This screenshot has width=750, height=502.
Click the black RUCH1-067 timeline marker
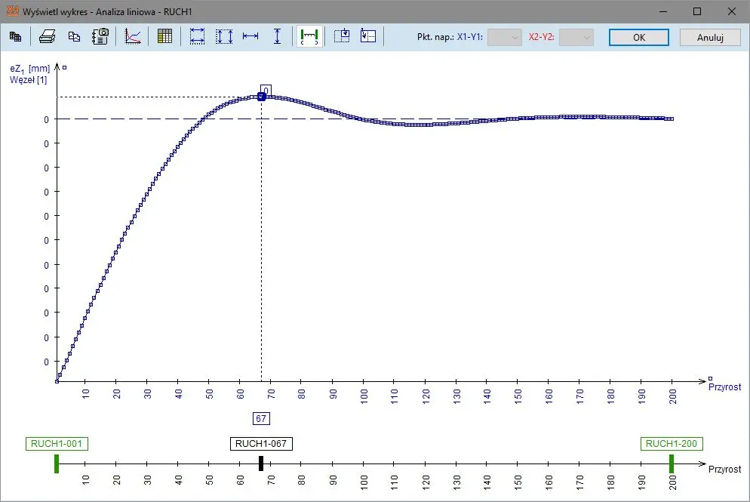tap(261, 464)
